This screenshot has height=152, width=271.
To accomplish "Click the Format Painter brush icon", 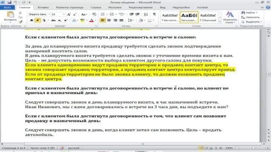I will pyautogui.click(x=20, y=22).
